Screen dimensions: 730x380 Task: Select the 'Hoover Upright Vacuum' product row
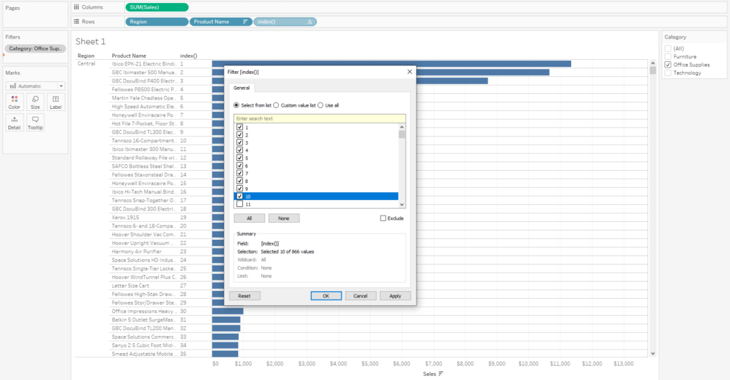143,243
